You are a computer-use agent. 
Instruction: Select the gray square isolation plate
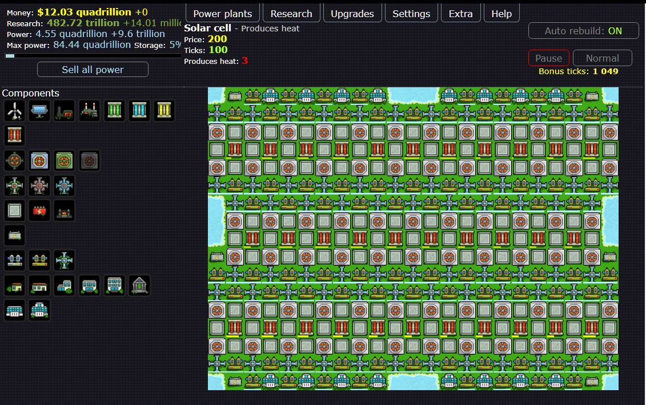coord(14,210)
